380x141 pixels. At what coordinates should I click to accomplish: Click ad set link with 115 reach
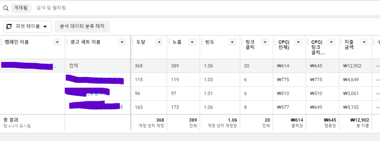click(x=95, y=79)
